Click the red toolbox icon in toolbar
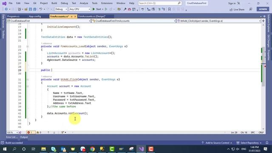 tap(129, 9)
